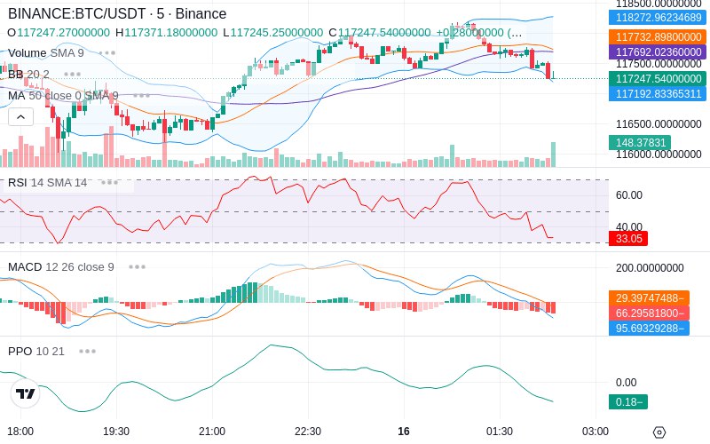Click the open price O117247.27000000

pos(59,33)
